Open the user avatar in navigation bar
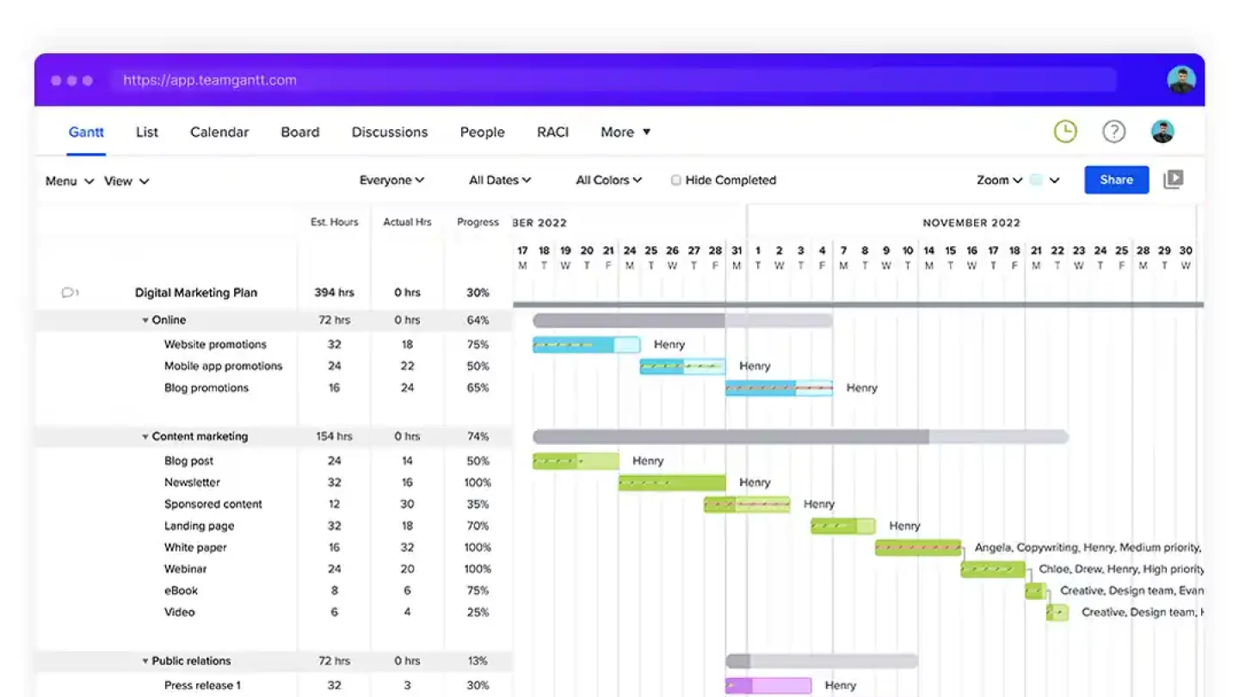The image size is (1239, 697). [1163, 132]
